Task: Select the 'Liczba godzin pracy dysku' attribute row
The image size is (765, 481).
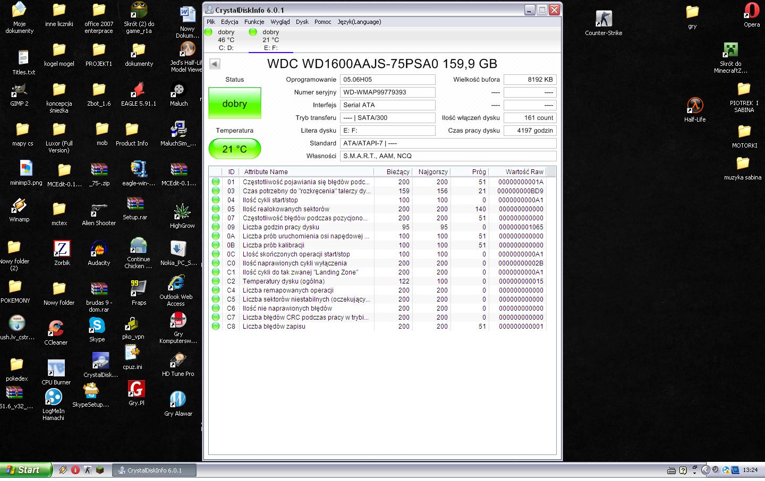Action: click(x=378, y=227)
